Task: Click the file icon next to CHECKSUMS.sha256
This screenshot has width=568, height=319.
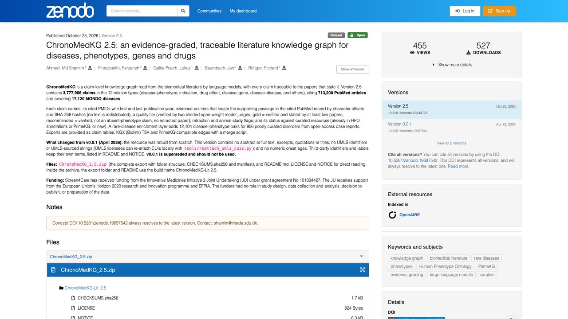Action: (73, 298)
